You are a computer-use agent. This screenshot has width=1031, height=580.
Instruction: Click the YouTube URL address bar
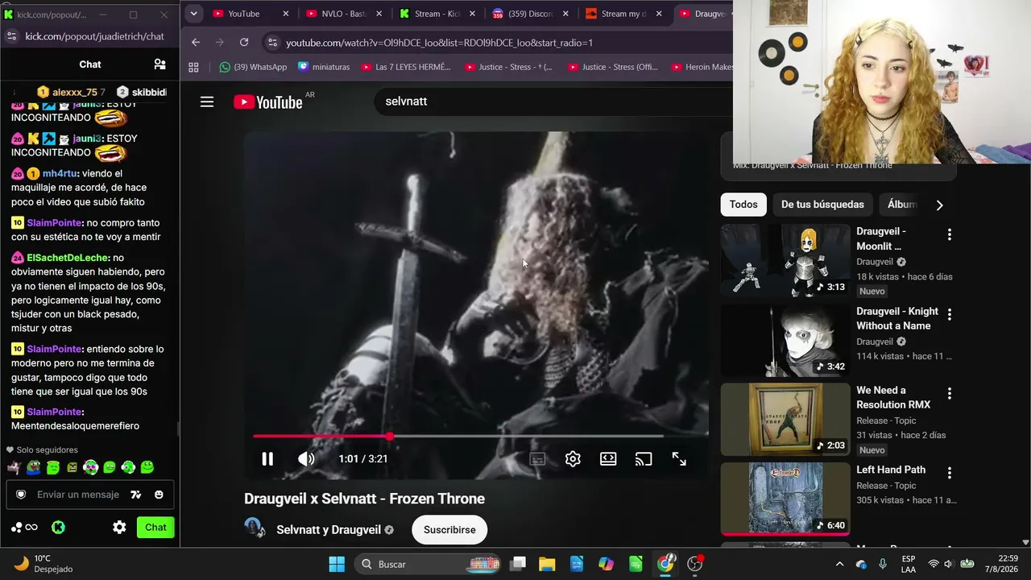click(x=439, y=43)
